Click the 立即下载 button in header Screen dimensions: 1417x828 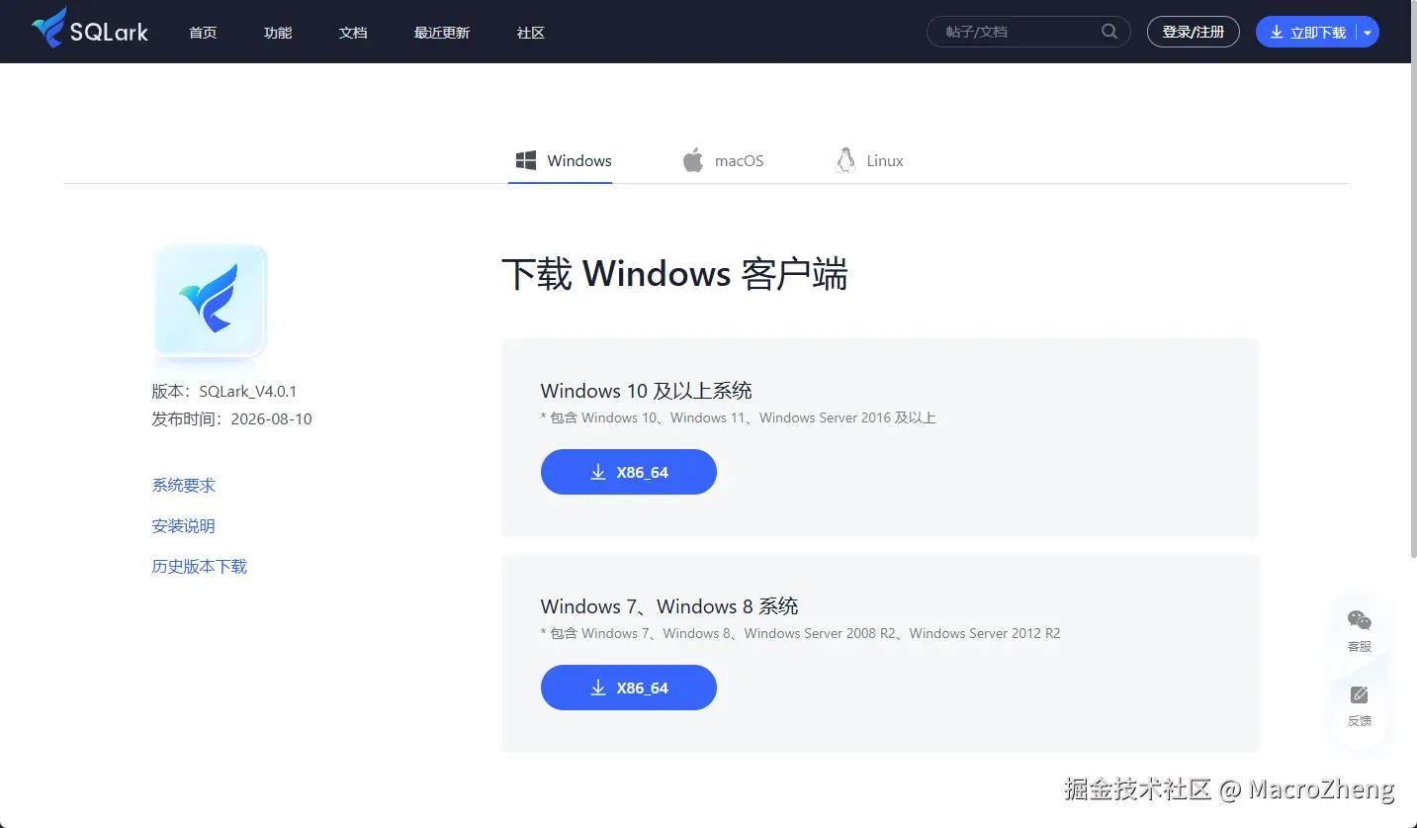[1307, 32]
